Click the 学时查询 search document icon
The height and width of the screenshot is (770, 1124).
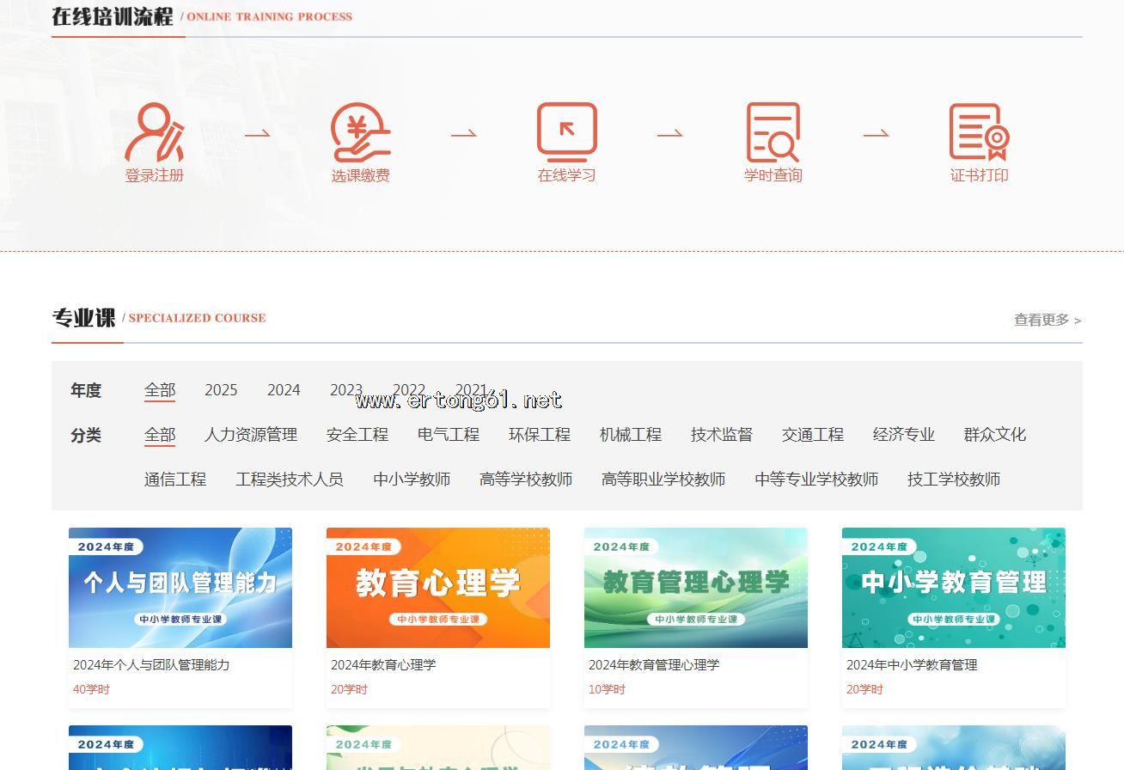coord(773,132)
